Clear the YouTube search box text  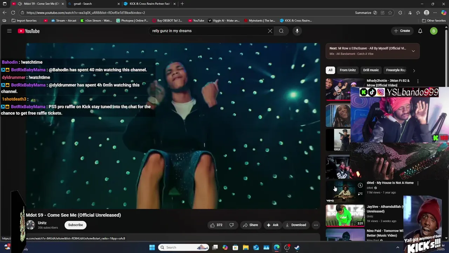tap(270, 31)
